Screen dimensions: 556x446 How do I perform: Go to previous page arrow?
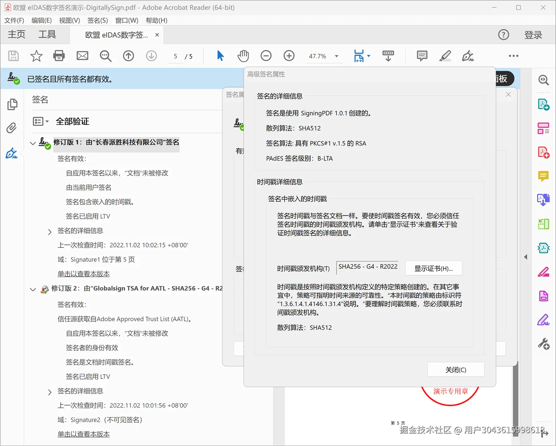tap(129, 56)
